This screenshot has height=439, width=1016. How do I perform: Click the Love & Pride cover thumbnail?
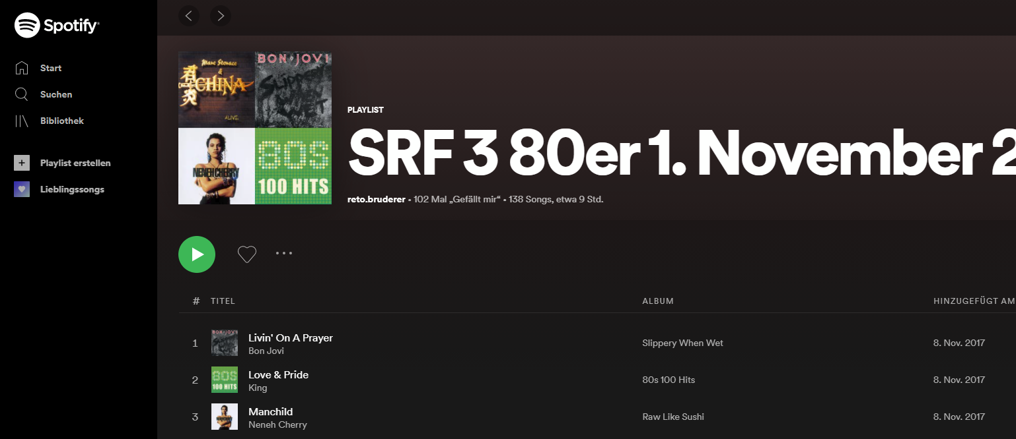point(225,380)
